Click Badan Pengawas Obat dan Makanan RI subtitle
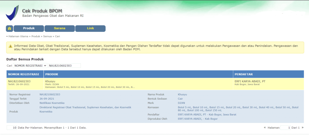This screenshot has width=309, height=135. pyautogui.click(x=53, y=16)
